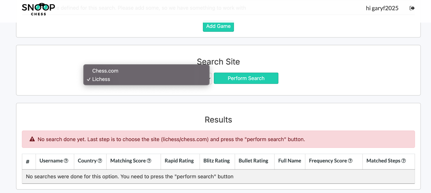Click the Username column header text
This screenshot has height=193, width=431.
click(x=51, y=161)
